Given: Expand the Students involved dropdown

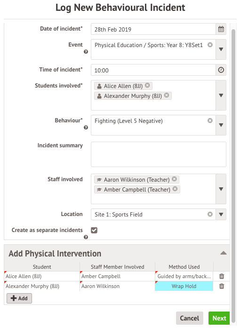Looking at the screenshot, I should tap(221, 96).
